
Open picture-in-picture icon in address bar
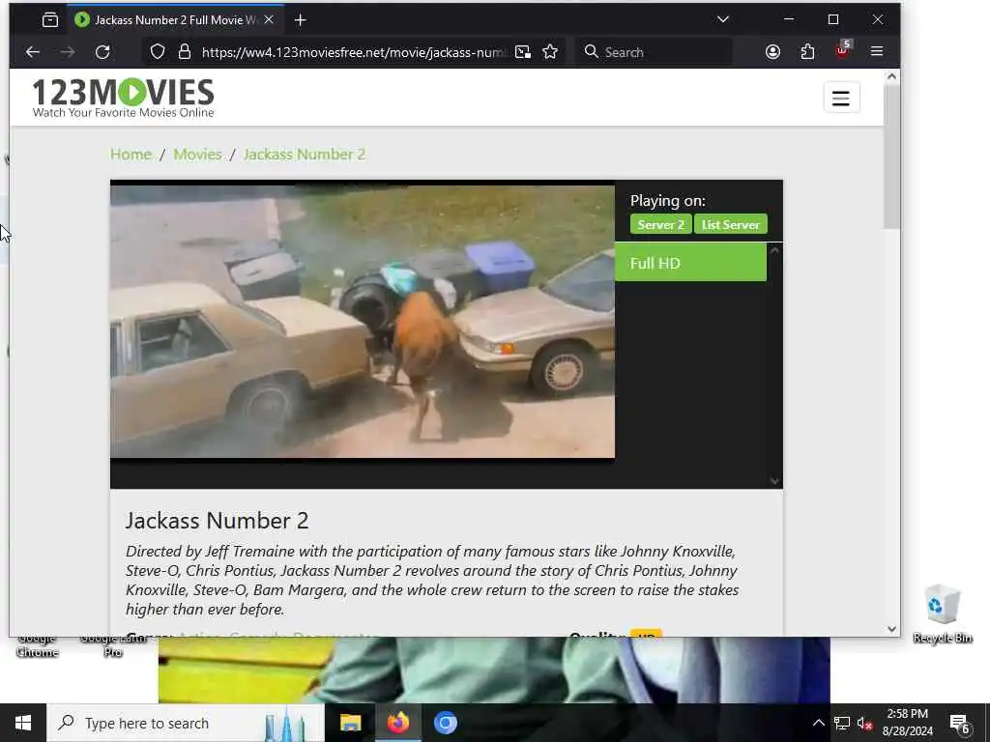tap(523, 52)
